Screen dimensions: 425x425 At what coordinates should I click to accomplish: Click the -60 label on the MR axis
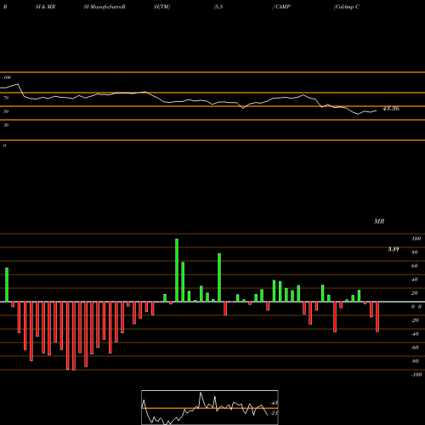click(x=415, y=348)
